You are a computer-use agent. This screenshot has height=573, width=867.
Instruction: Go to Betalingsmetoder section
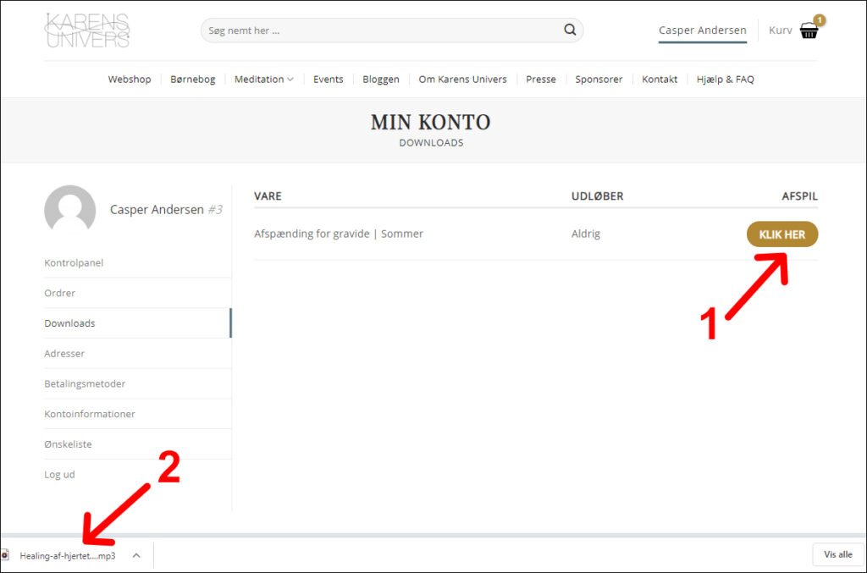click(85, 384)
